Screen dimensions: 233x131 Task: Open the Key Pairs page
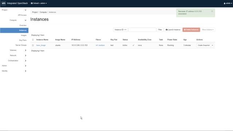[x=23, y=40]
